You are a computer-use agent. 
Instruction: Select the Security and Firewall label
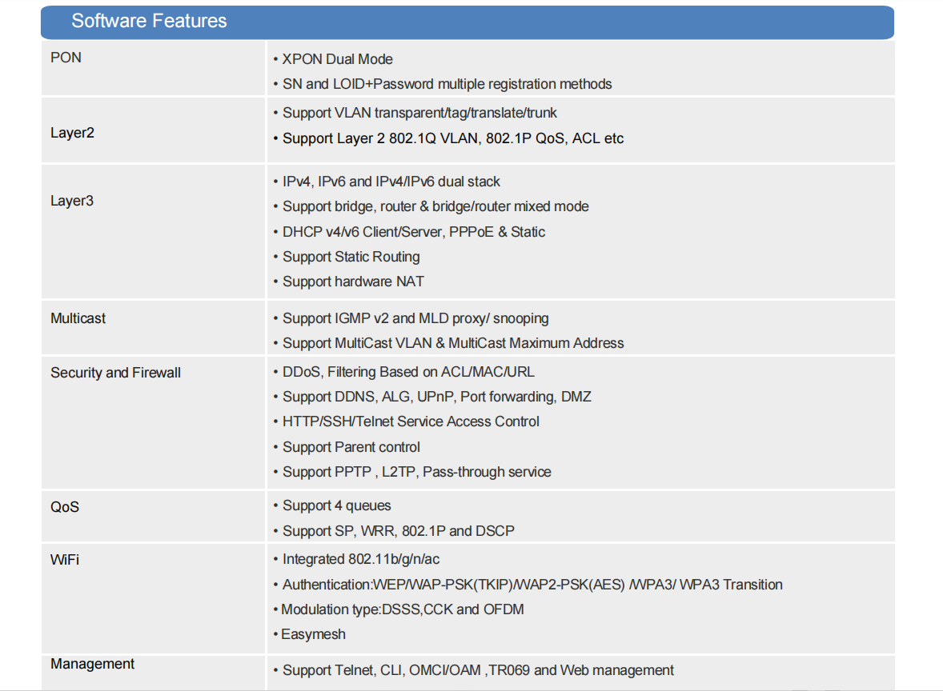point(115,373)
